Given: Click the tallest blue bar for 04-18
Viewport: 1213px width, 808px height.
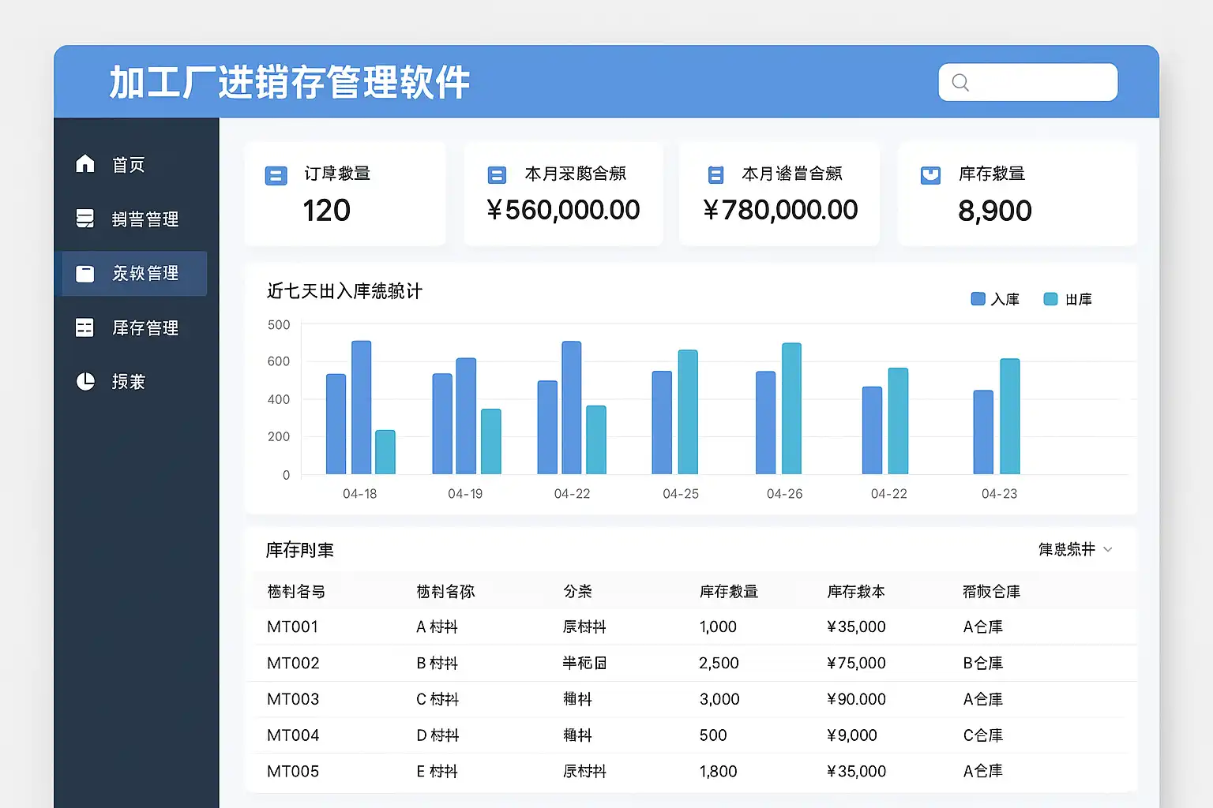Looking at the screenshot, I should point(361,407).
